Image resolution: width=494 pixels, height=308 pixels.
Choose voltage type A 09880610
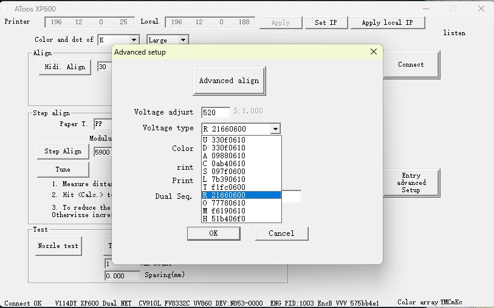point(241,156)
